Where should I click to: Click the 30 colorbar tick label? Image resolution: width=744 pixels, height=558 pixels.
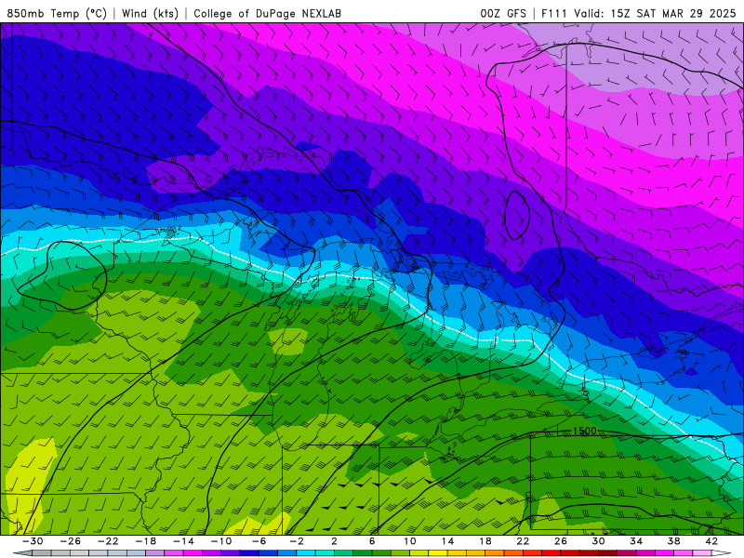click(x=598, y=541)
